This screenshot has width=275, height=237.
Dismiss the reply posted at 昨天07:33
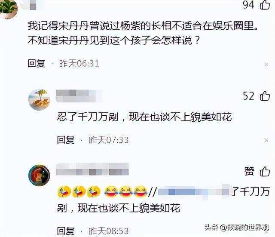(x=266, y=140)
